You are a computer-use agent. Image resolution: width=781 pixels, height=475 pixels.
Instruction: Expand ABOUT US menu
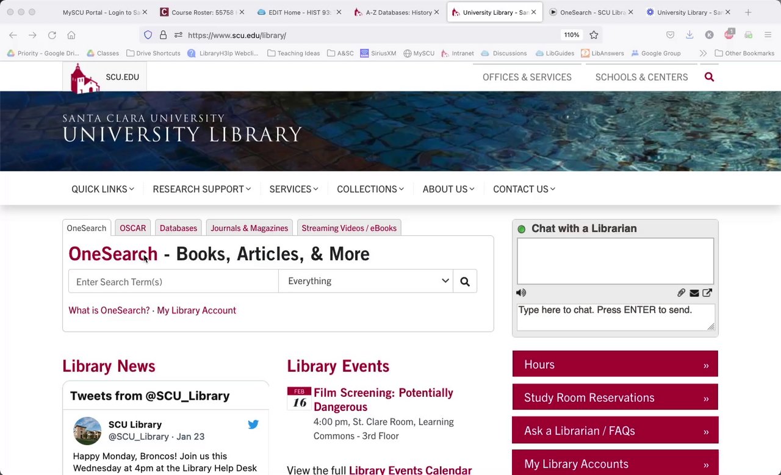(448, 189)
